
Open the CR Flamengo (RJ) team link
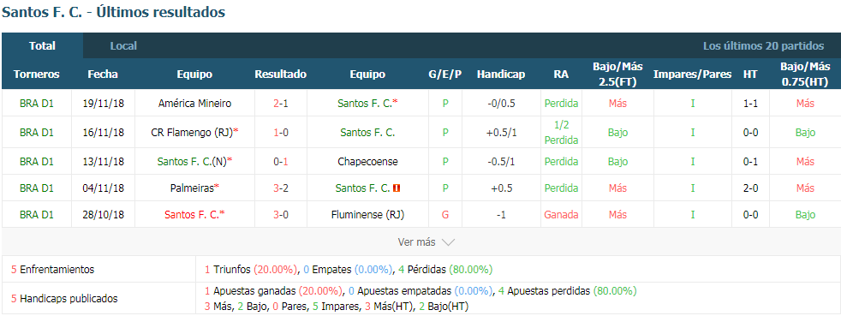(192, 133)
